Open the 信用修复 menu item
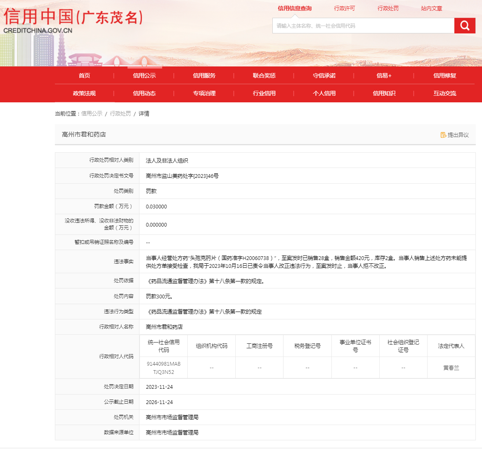 444,76
